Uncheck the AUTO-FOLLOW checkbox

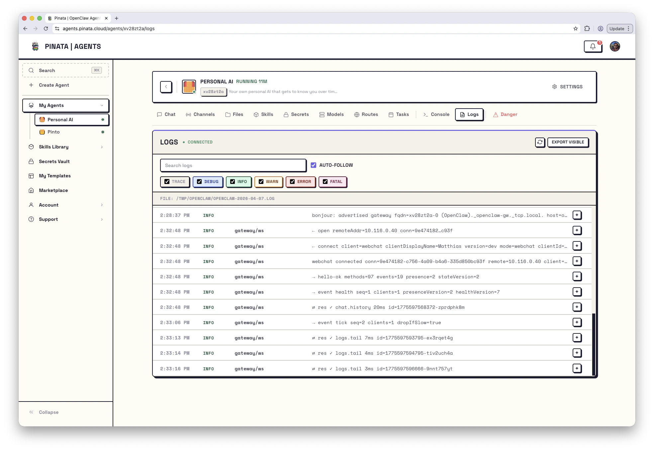(x=314, y=165)
